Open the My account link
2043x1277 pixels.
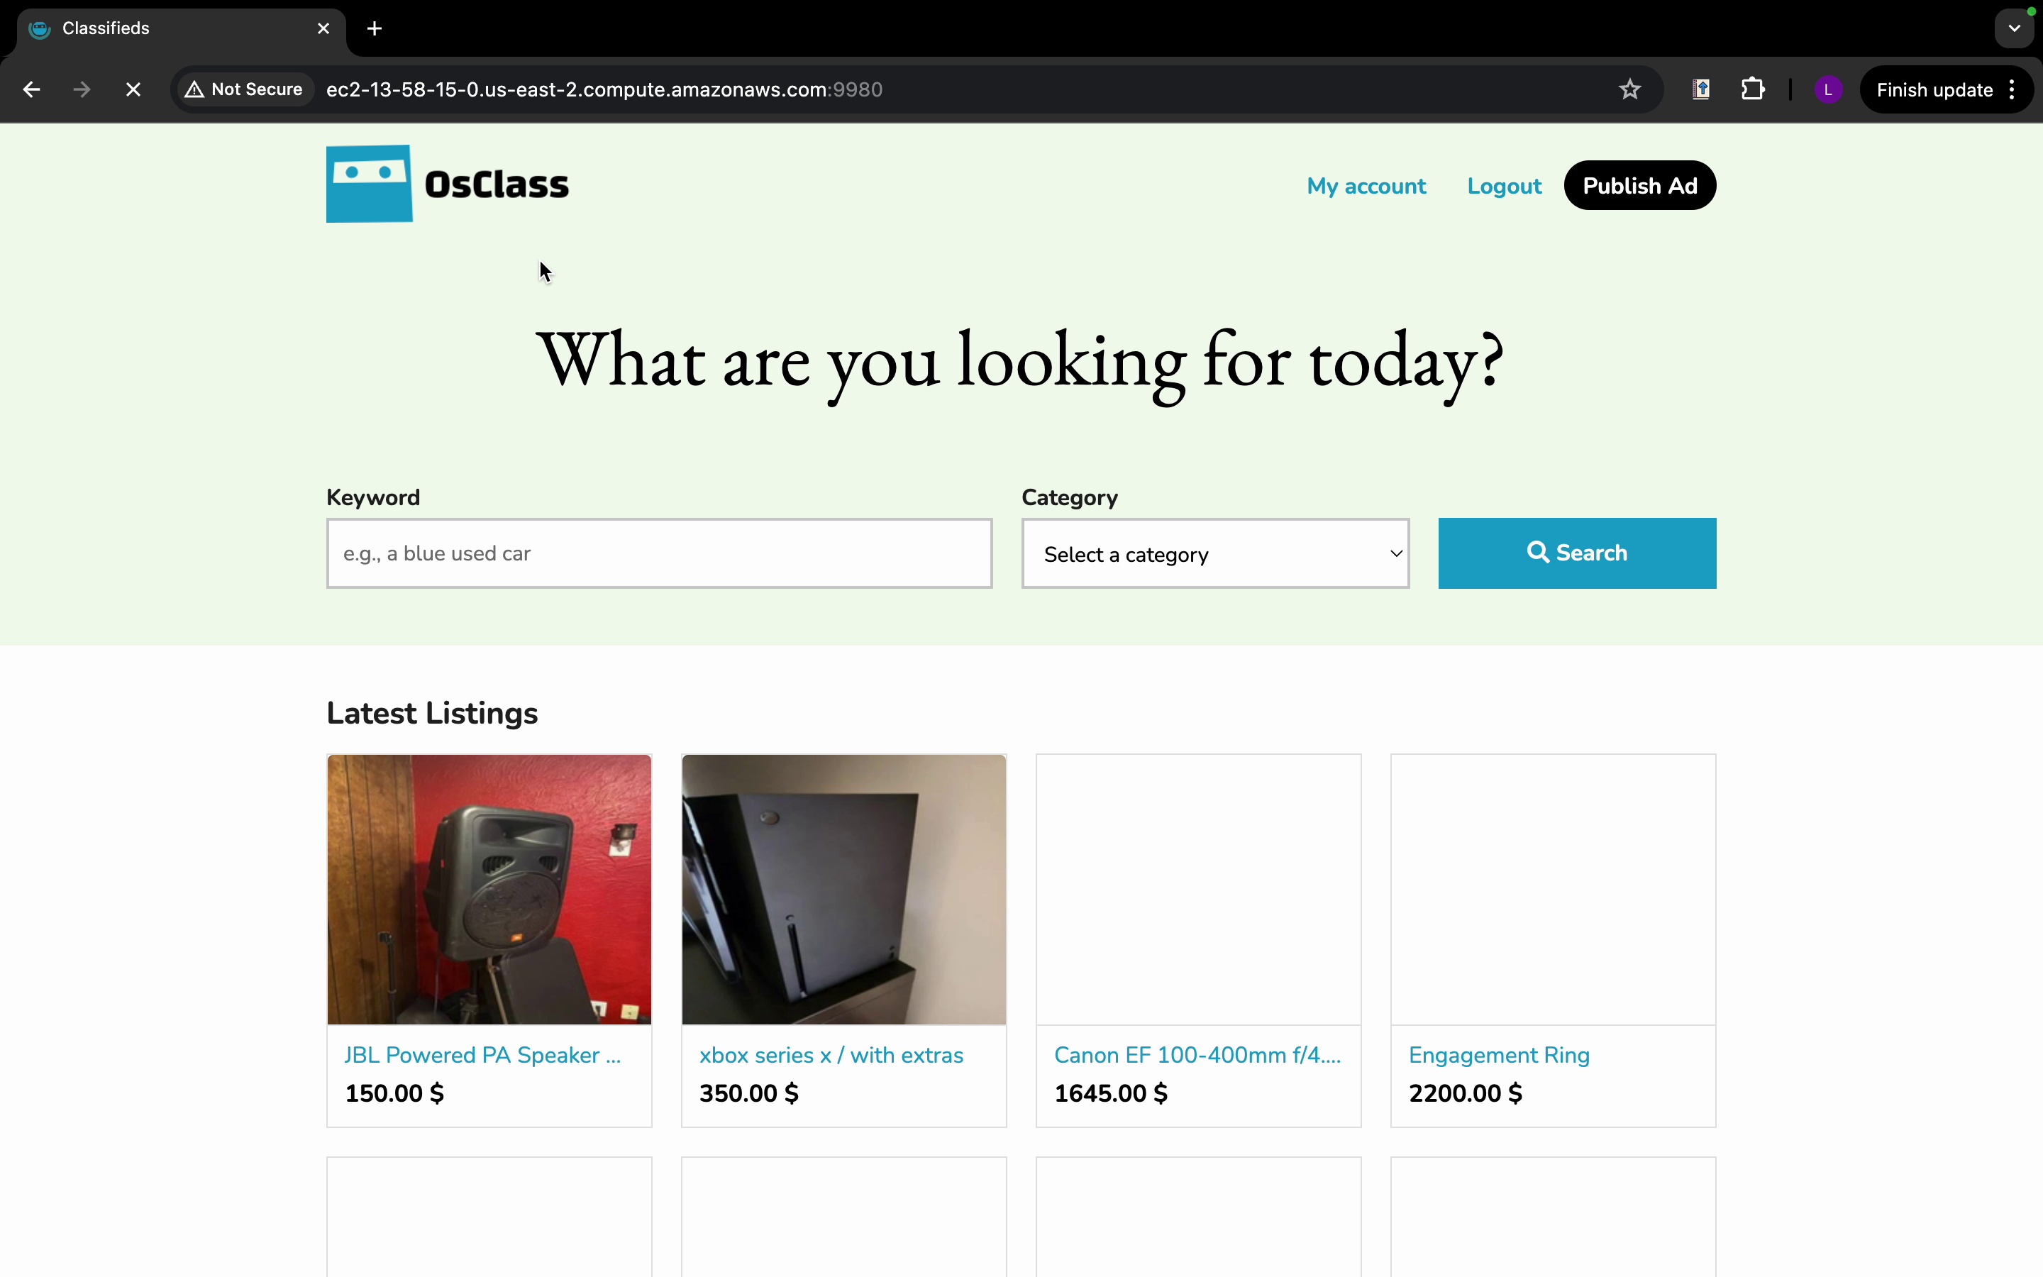click(x=1366, y=186)
